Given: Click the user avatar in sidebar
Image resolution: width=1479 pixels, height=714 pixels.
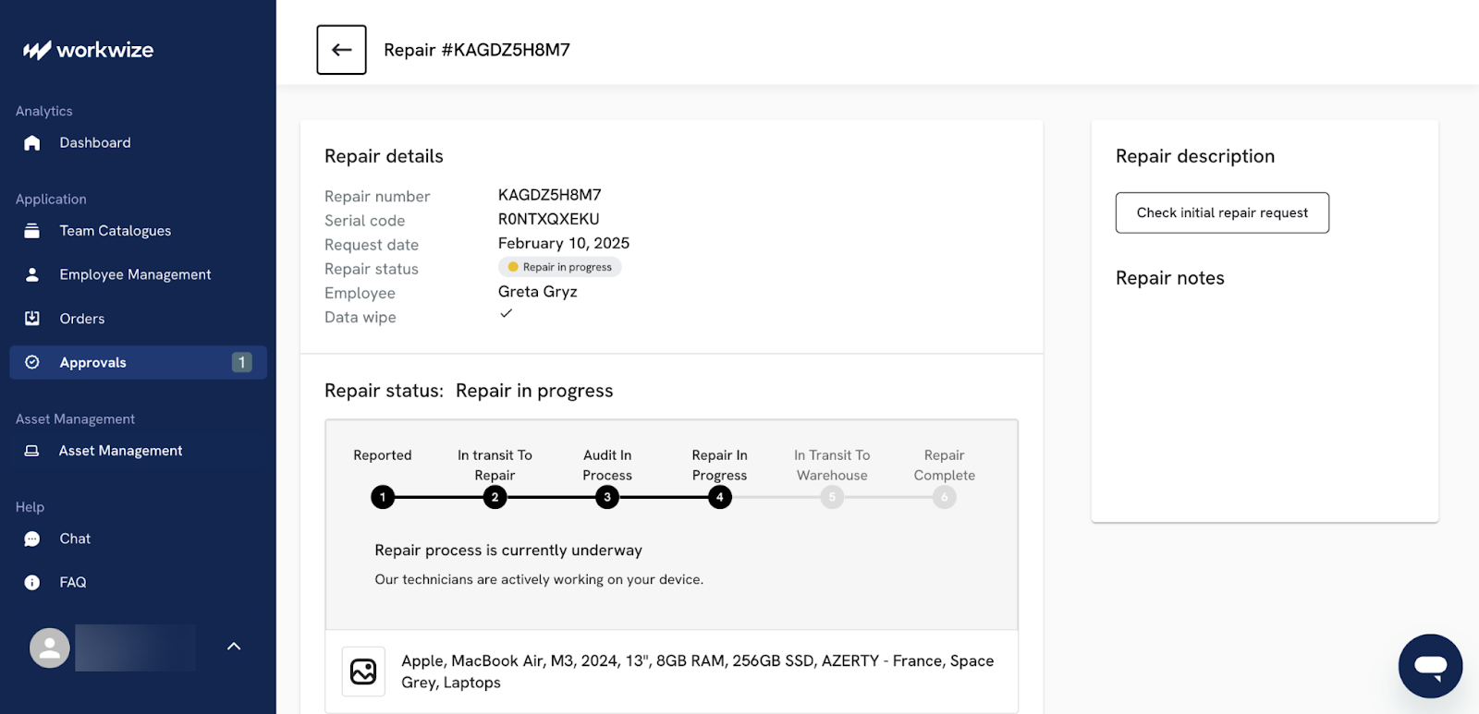Looking at the screenshot, I should click(50, 648).
